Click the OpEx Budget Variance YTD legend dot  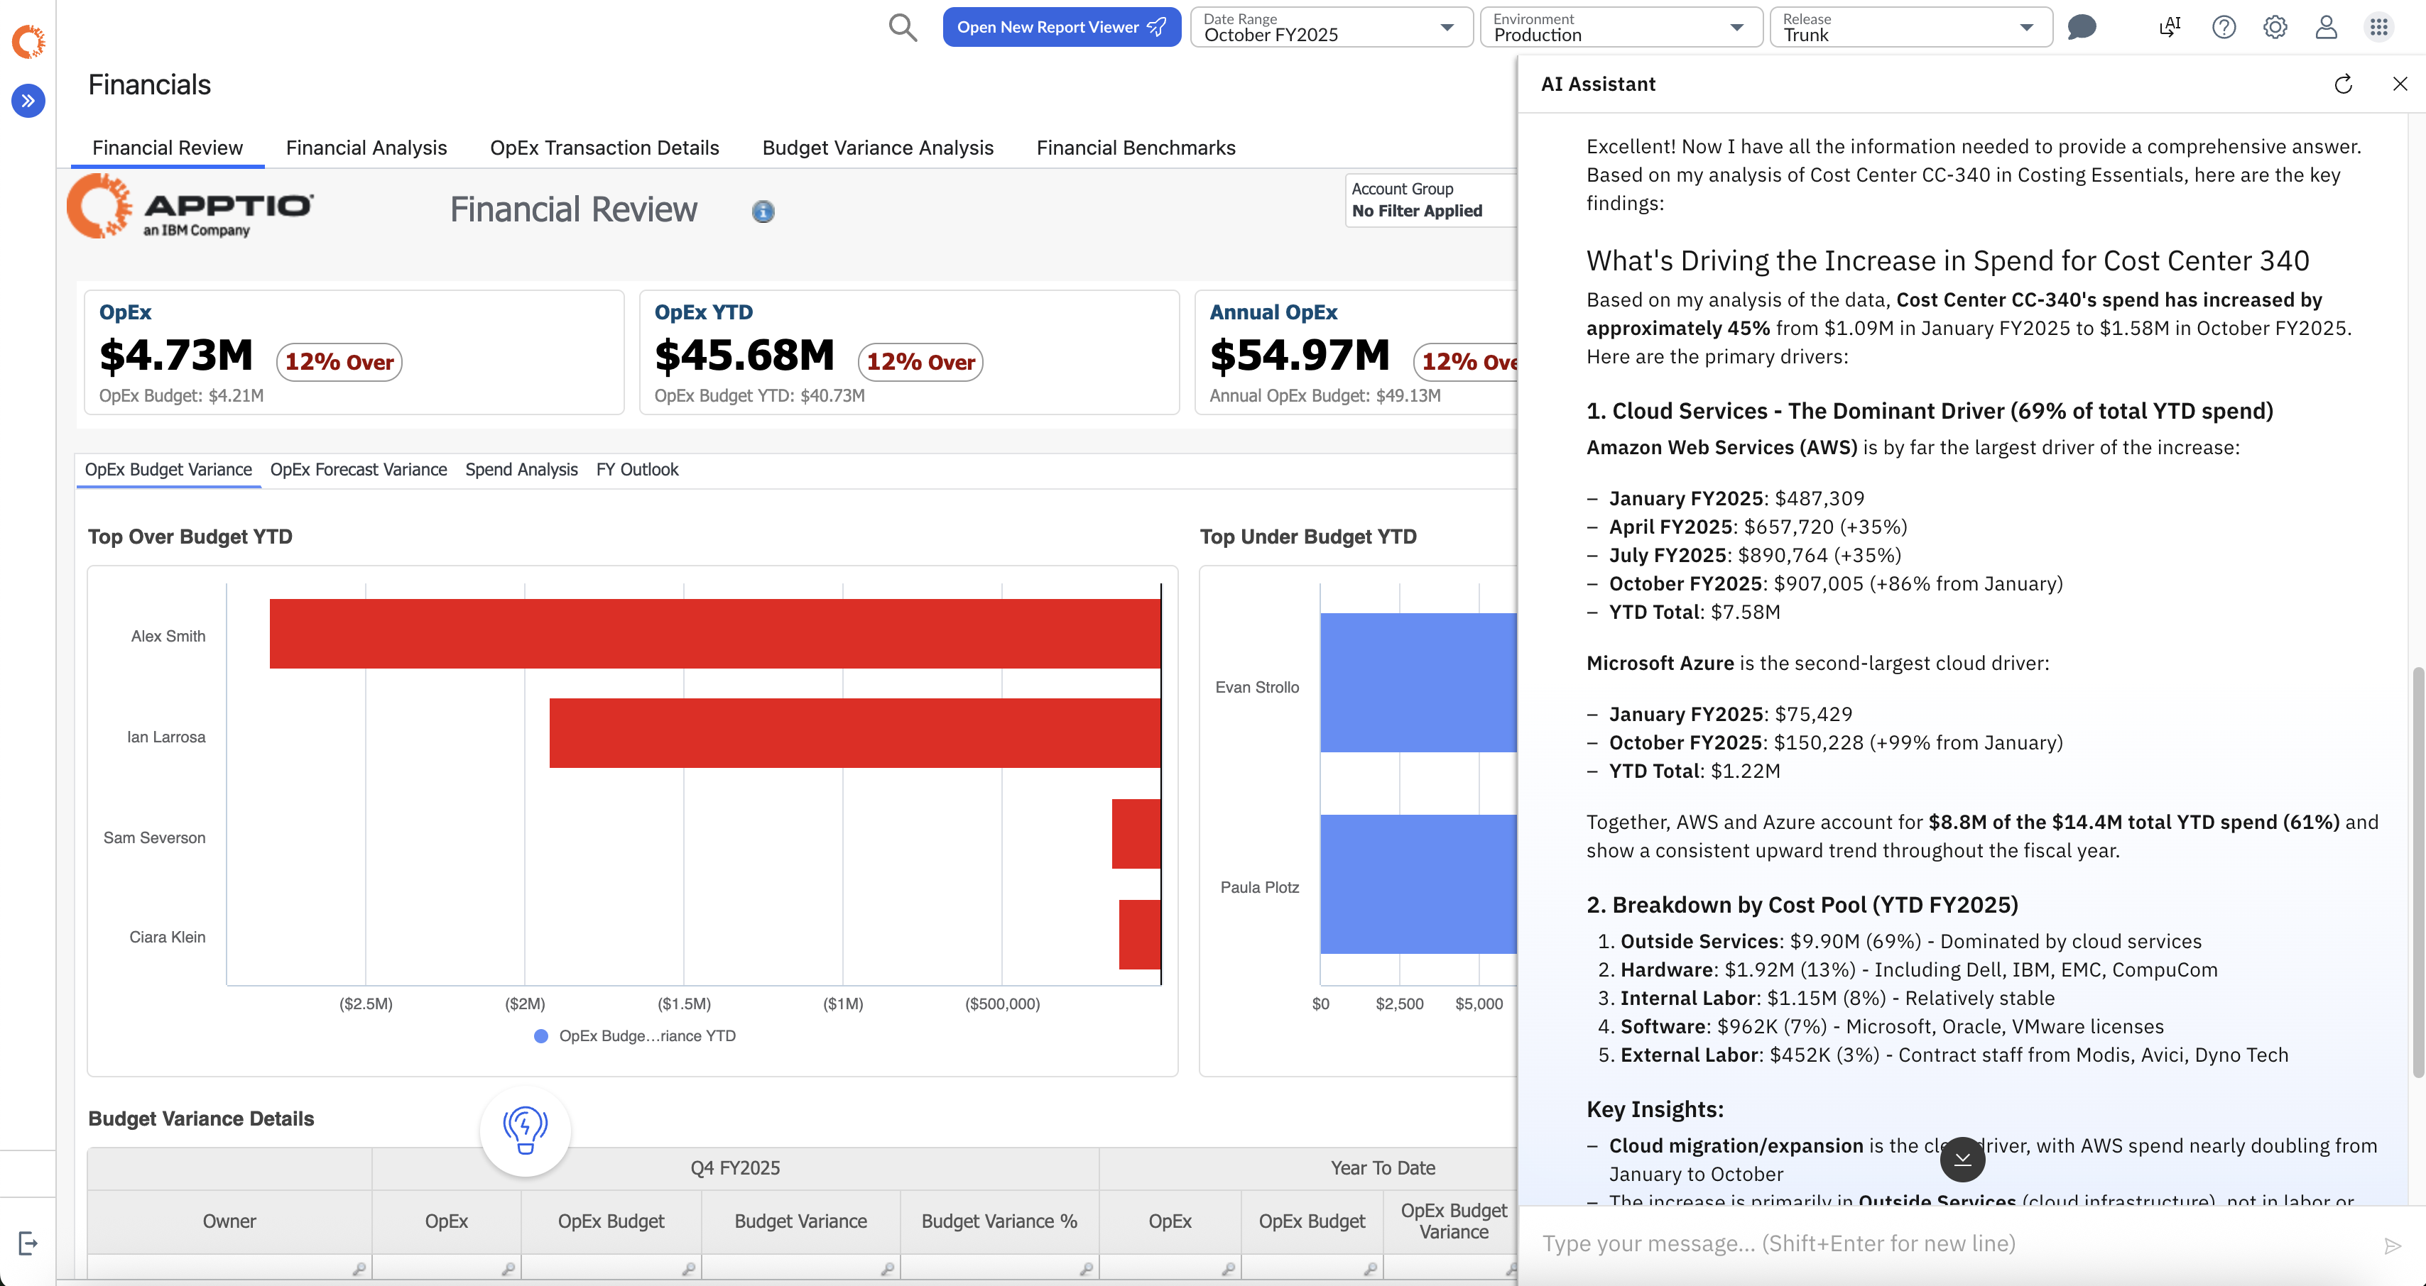click(540, 1035)
